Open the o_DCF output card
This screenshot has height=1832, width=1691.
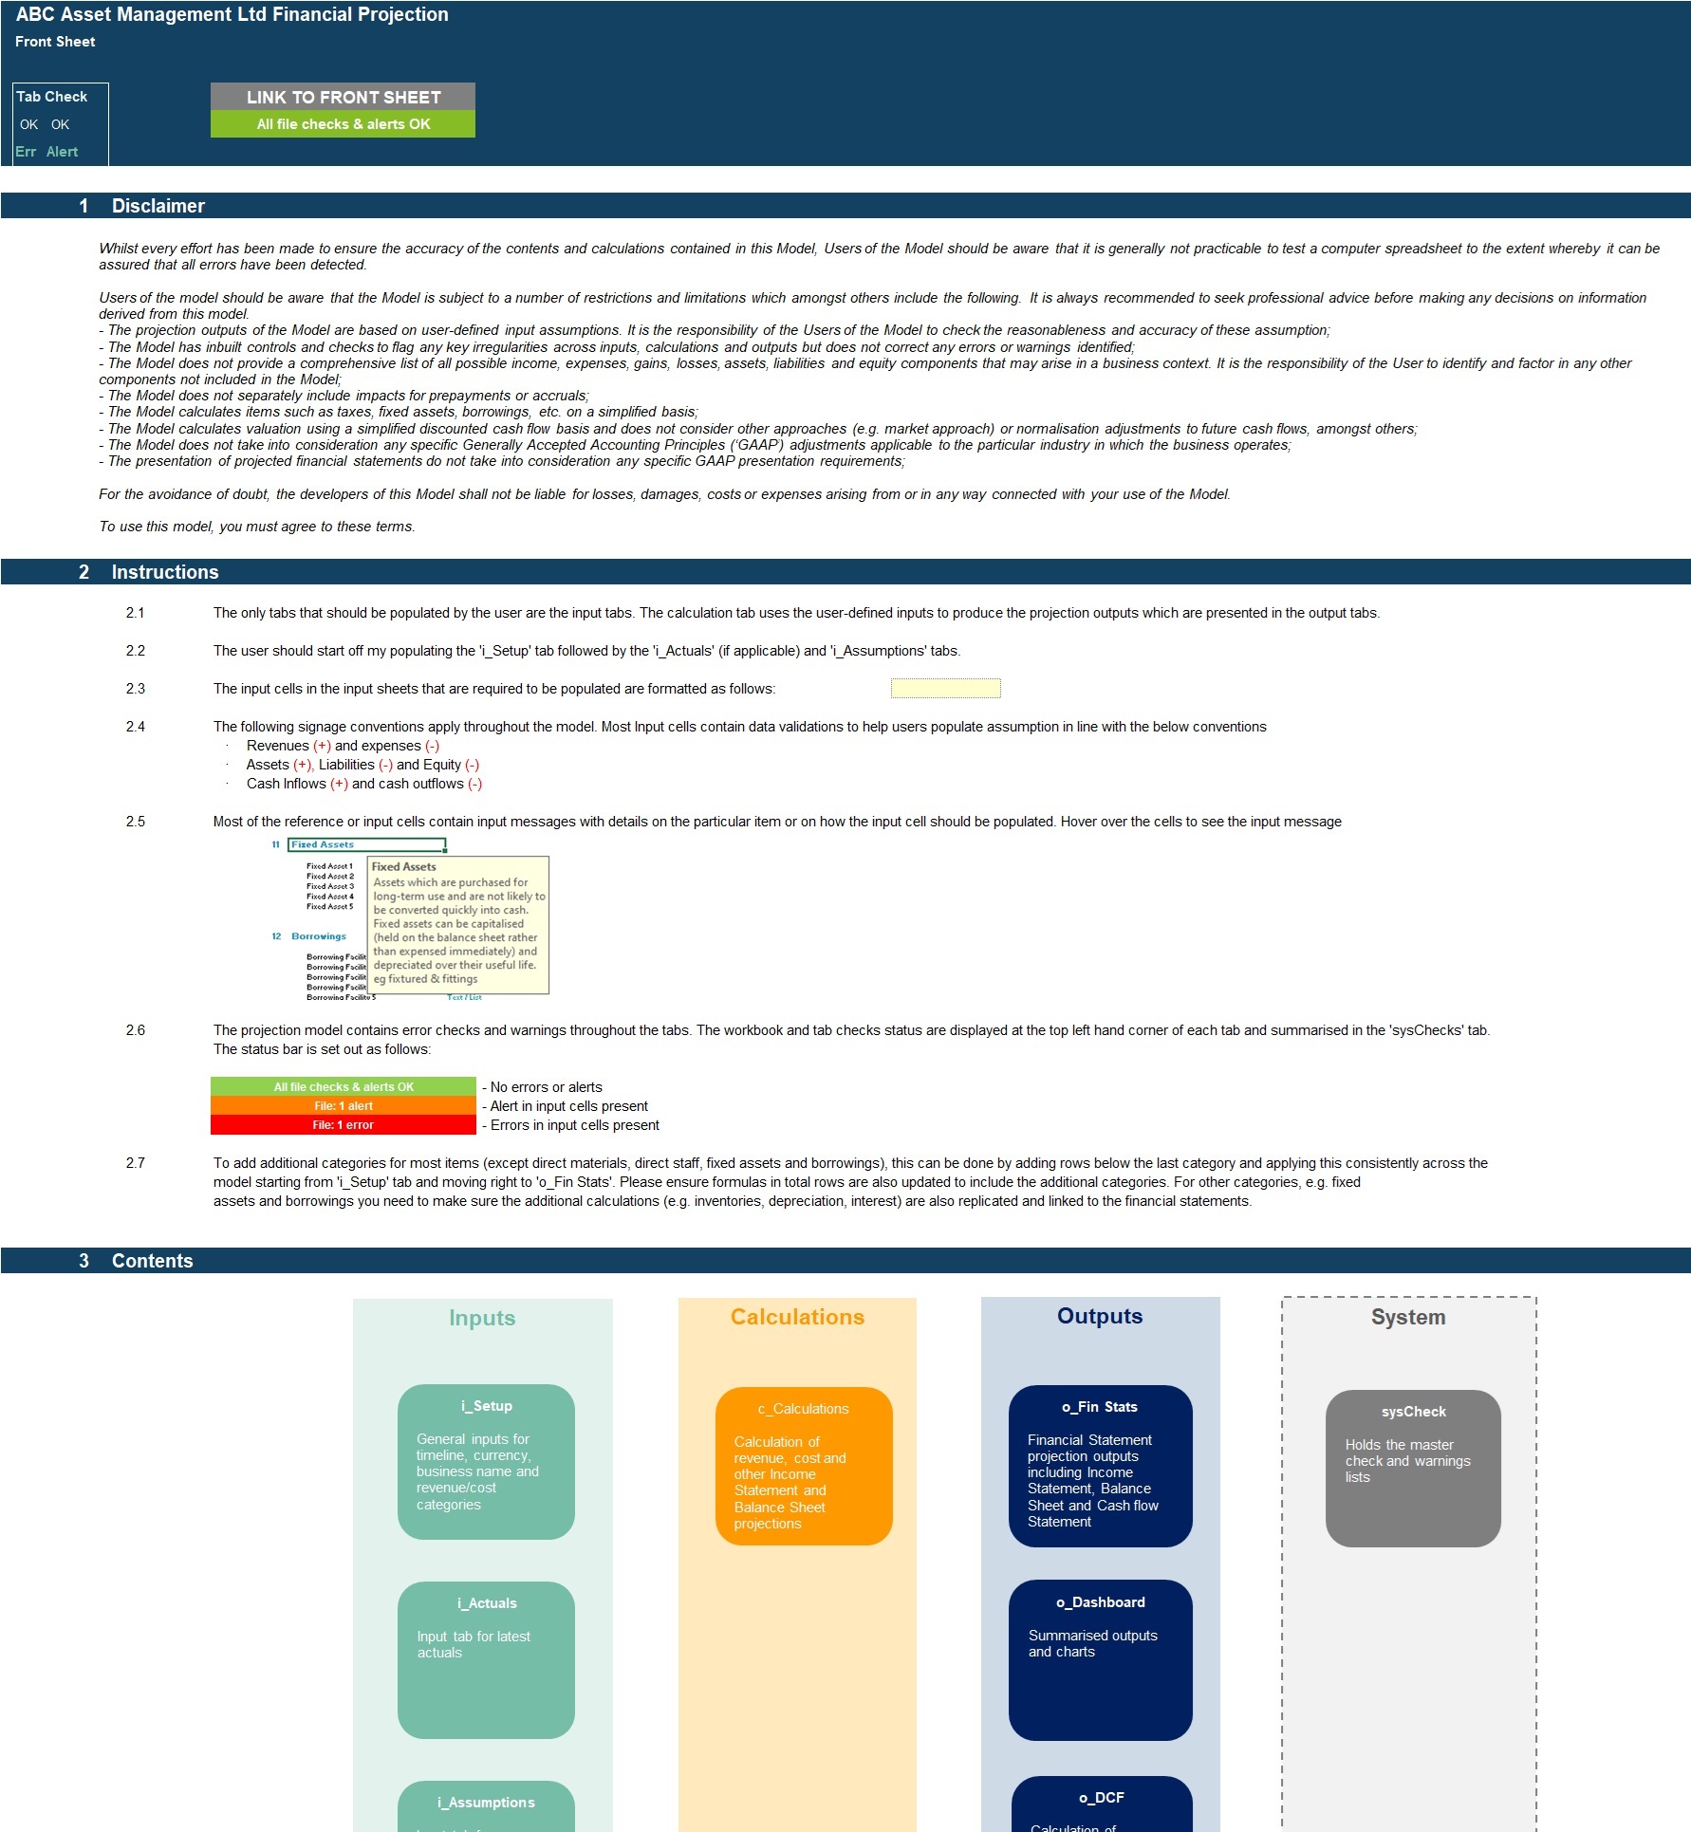[1102, 1804]
